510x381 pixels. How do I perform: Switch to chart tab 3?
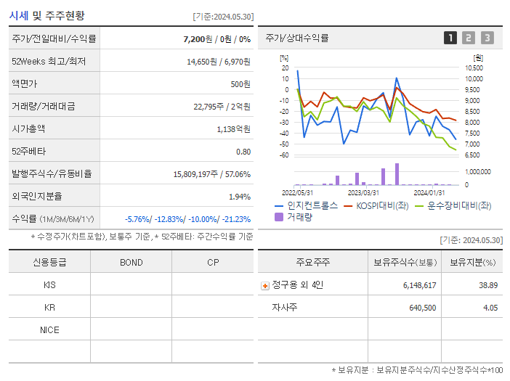[487, 38]
